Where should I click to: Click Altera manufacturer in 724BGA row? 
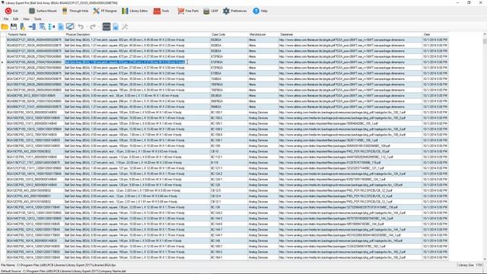(x=263, y=79)
